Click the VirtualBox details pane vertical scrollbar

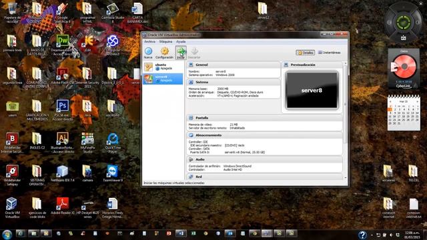click(x=346, y=103)
